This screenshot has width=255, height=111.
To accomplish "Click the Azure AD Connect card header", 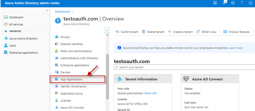I will [x=210, y=79].
